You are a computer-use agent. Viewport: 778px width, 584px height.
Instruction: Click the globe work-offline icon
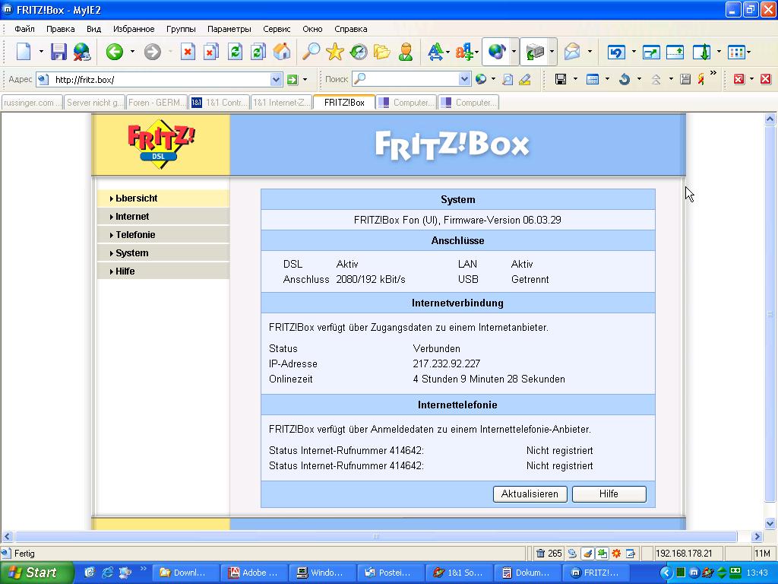(82, 52)
